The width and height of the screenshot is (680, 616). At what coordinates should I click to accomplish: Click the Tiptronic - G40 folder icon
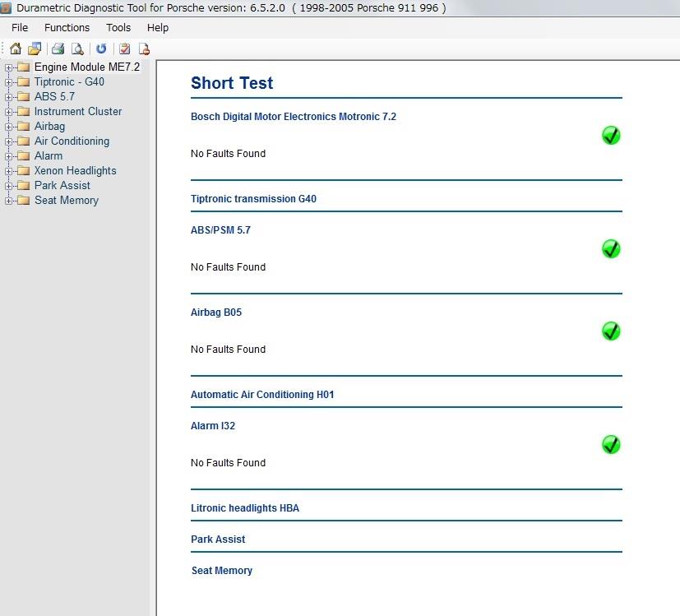pos(23,81)
